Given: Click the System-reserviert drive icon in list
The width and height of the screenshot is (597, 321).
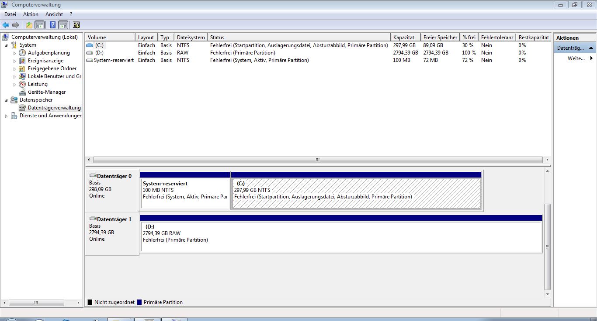Looking at the screenshot, I should [90, 60].
